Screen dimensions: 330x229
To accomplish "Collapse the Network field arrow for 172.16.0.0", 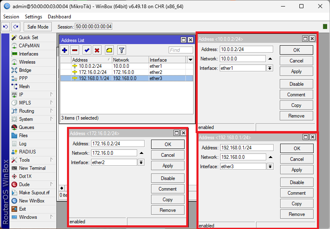I will click(141, 153).
